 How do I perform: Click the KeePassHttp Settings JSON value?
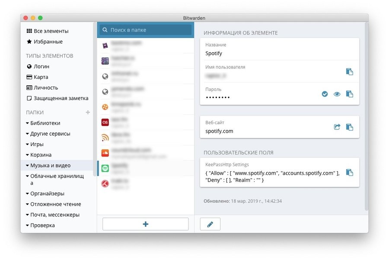272,176
